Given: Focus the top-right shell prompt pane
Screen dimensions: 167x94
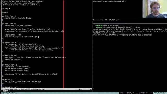Looking at the screenshot, I should pos(118,9).
